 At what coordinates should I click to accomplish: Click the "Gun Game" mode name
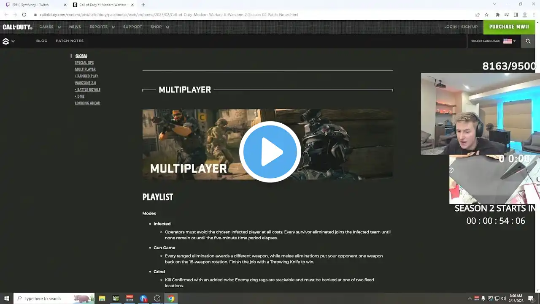(165, 248)
